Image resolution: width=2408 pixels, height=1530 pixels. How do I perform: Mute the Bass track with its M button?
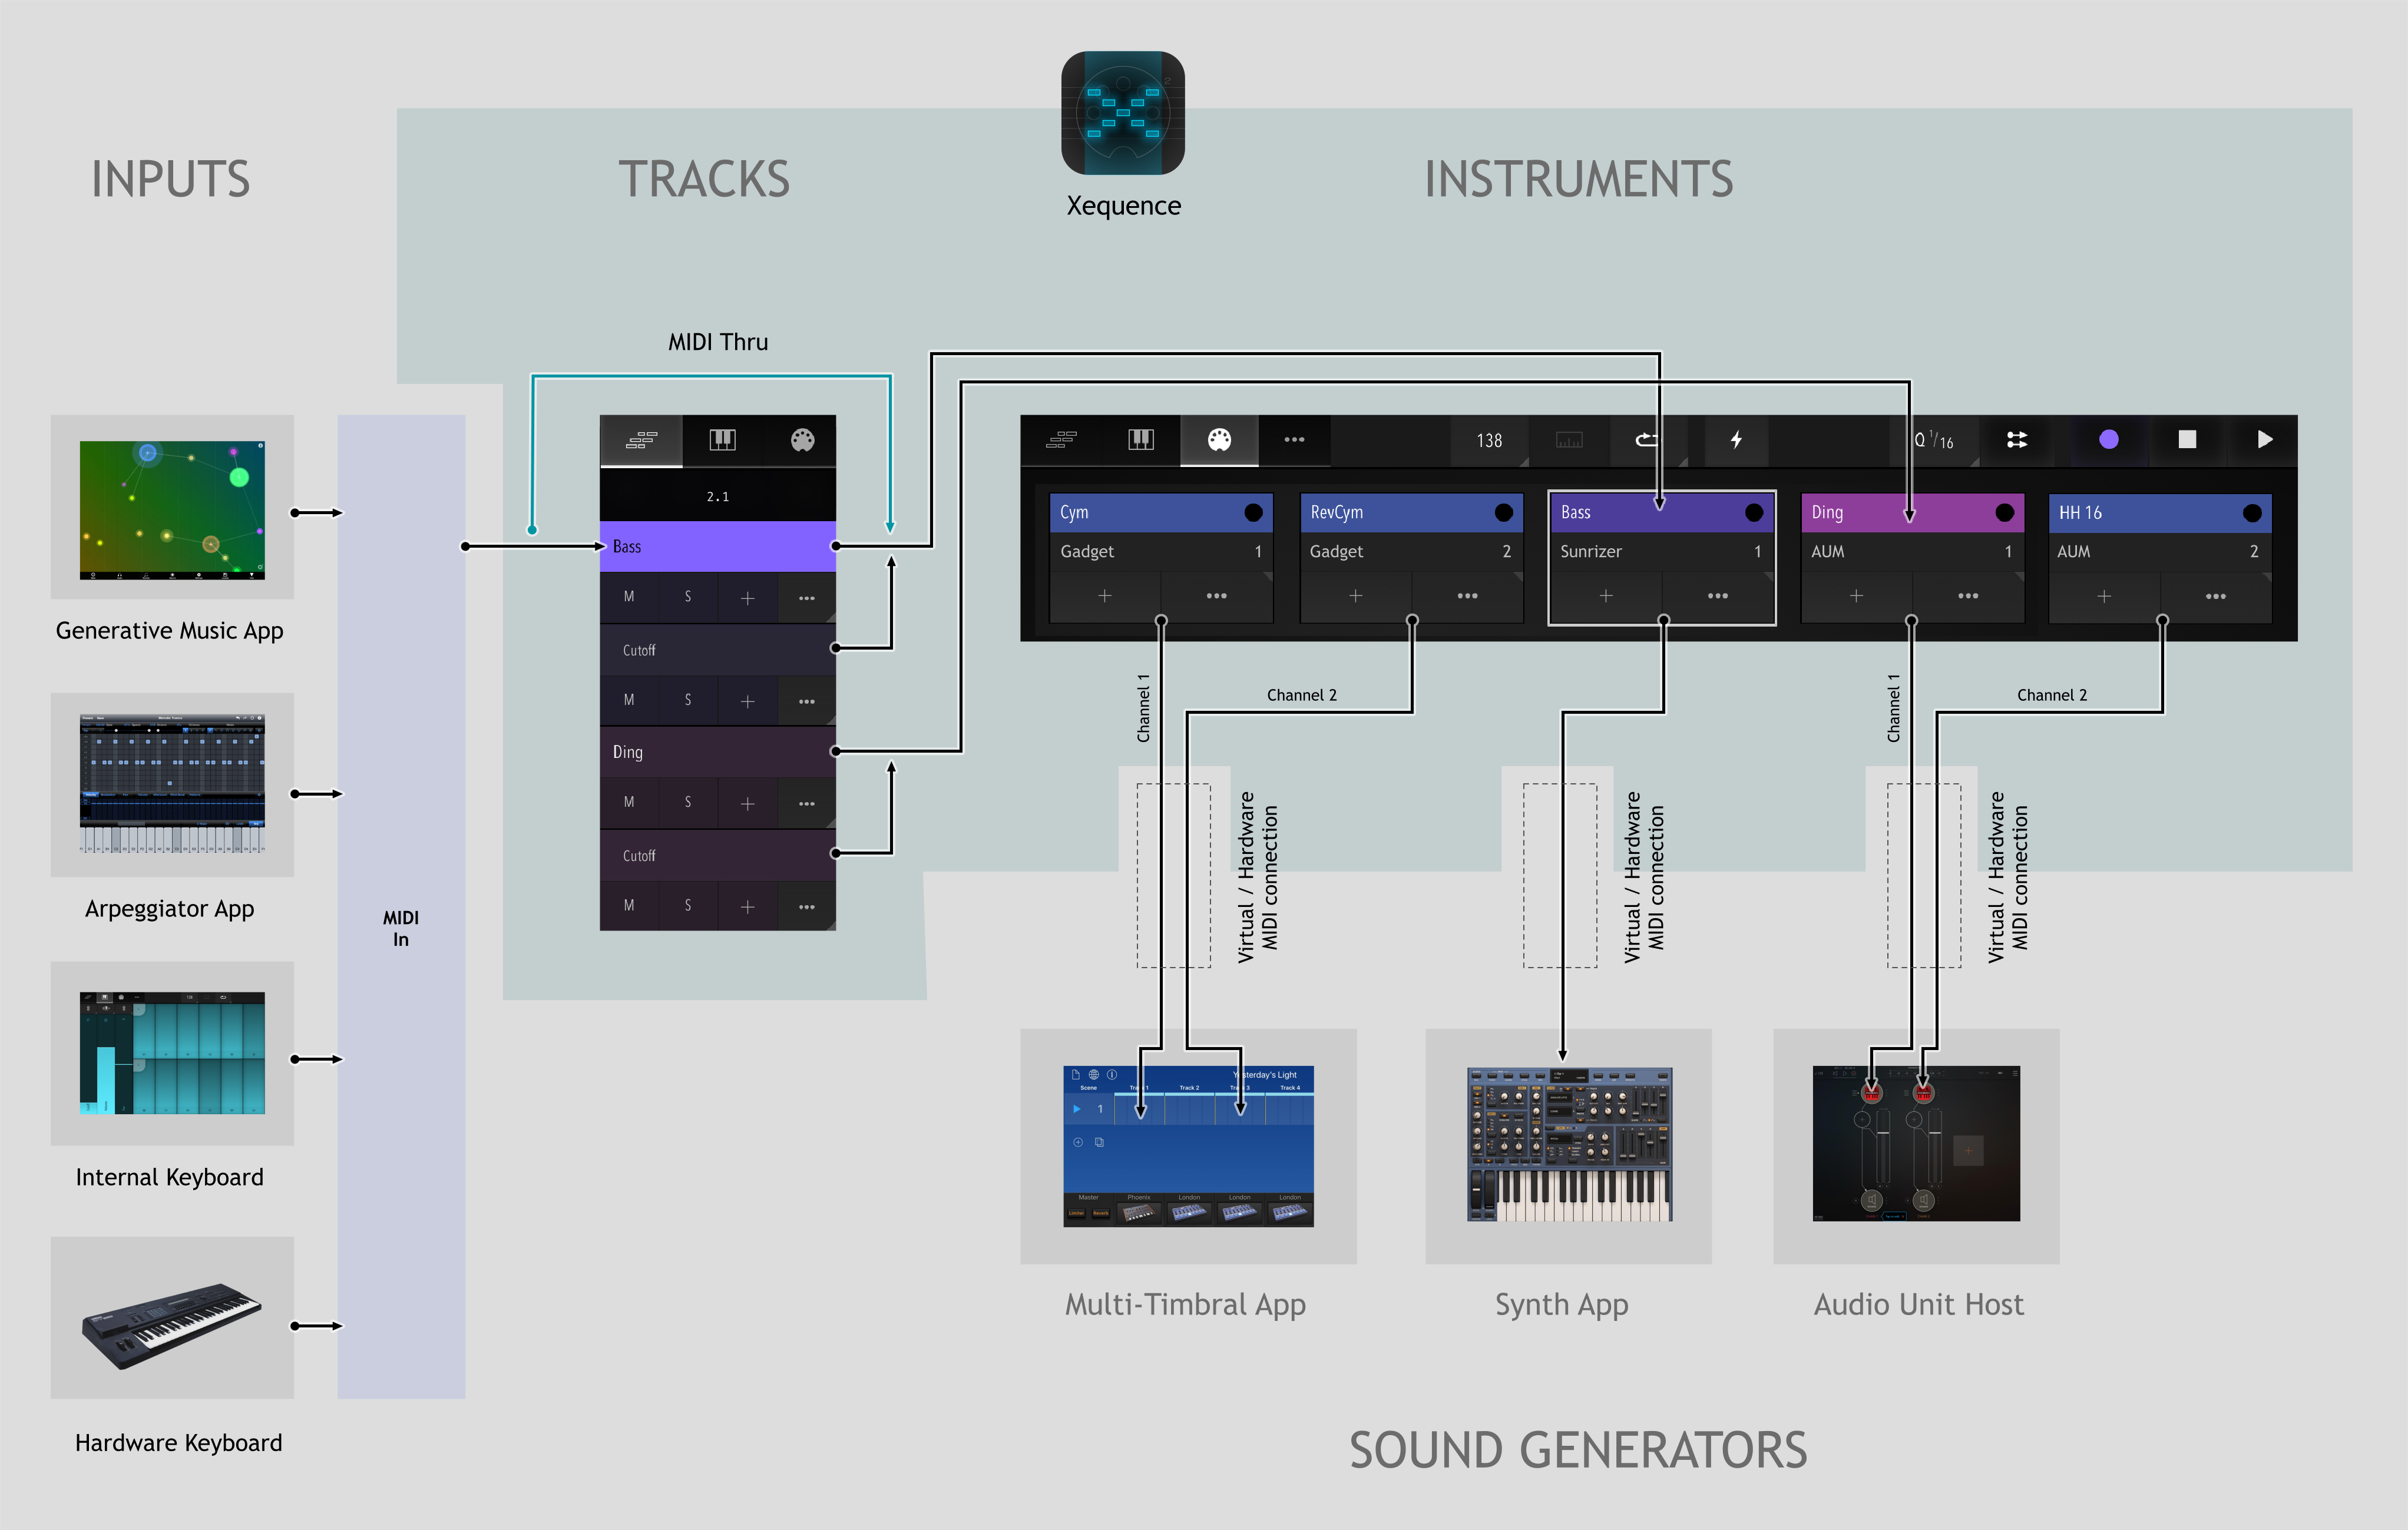tap(629, 597)
